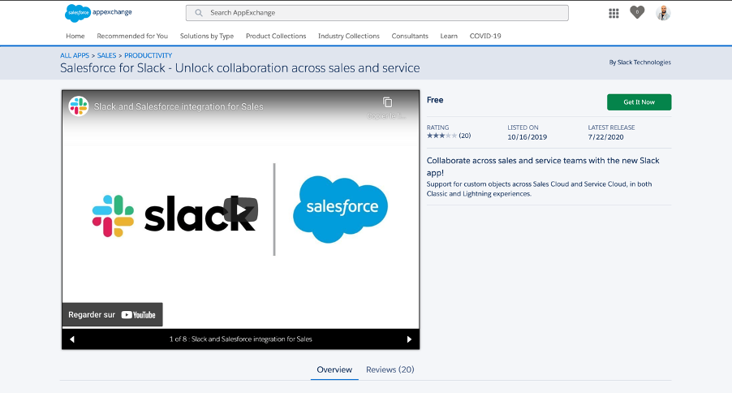Follow the PRODUCTIVITY breadcrumb link
Image resolution: width=732 pixels, height=393 pixels.
tap(148, 55)
